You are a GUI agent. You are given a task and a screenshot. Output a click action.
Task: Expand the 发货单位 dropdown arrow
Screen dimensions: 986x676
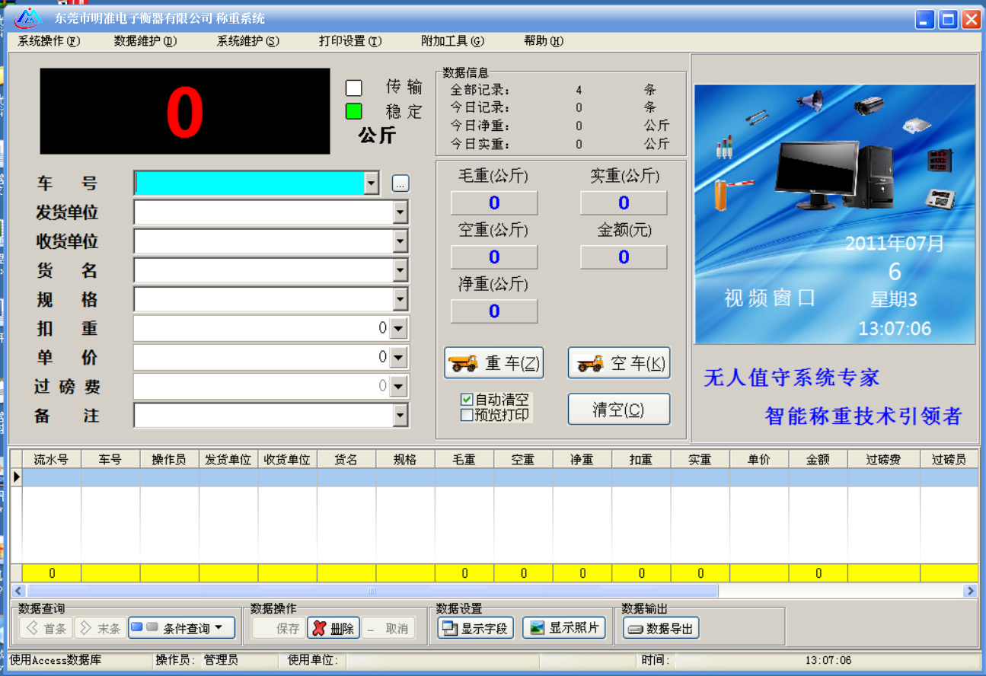[400, 212]
